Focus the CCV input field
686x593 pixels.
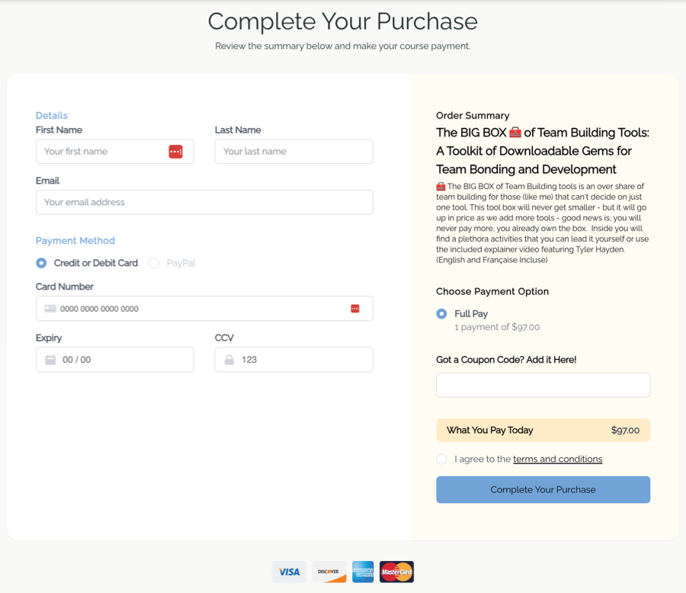pos(294,360)
